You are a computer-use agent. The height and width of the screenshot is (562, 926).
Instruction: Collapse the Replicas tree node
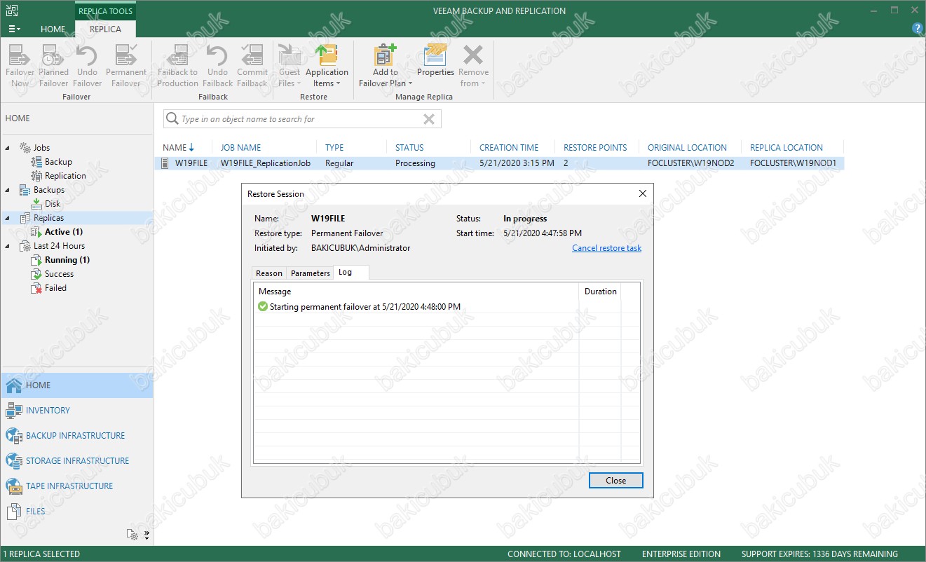8,218
